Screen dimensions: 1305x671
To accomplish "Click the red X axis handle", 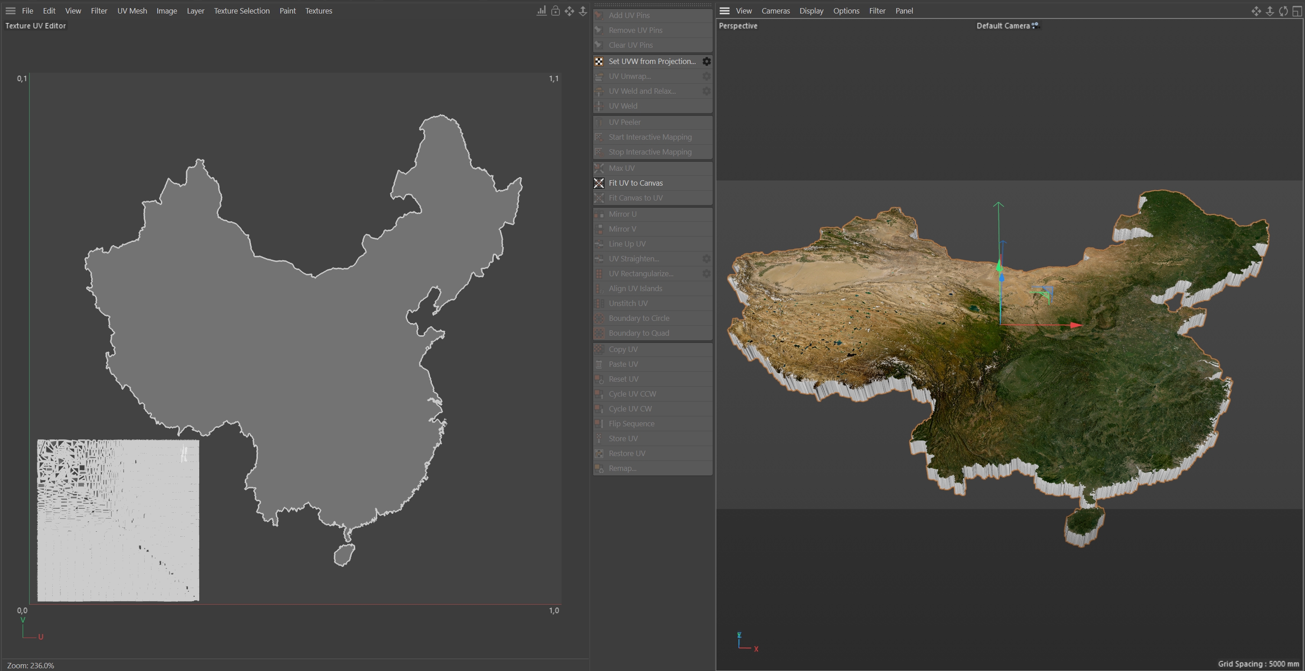I will pyautogui.click(x=1076, y=325).
